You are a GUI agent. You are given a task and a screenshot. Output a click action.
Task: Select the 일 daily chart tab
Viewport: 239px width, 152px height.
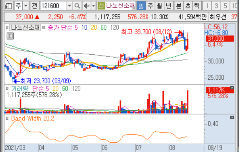tap(141, 6)
